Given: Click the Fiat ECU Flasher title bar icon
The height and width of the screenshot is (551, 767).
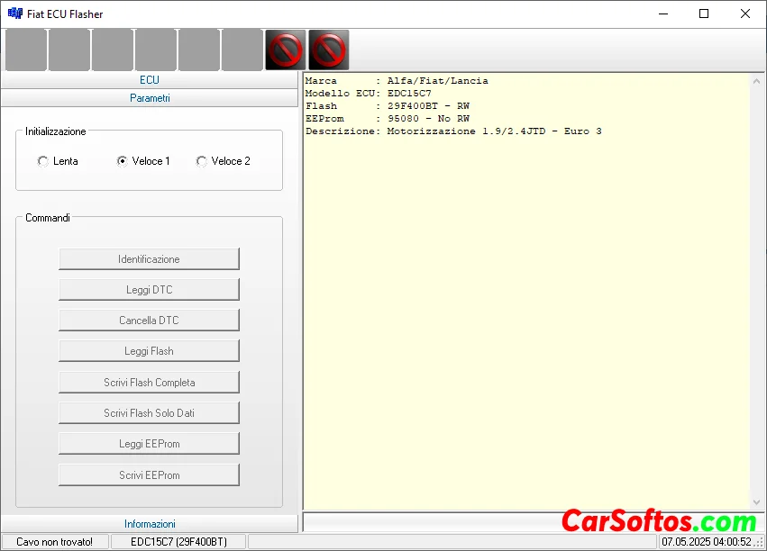Looking at the screenshot, I should (14, 14).
